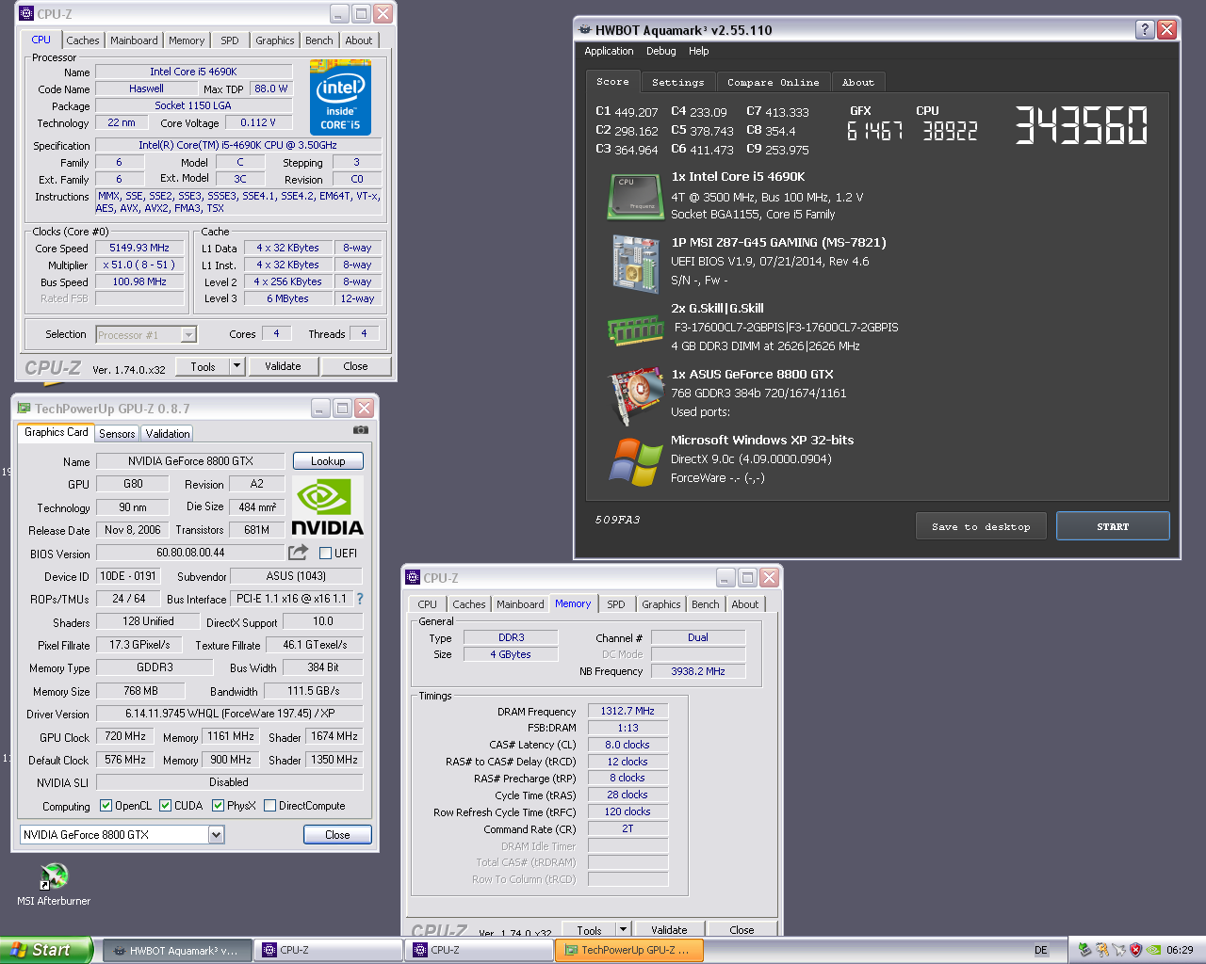Image resolution: width=1206 pixels, height=964 pixels.
Task: Open the Windows Start button
Action: [x=46, y=950]
